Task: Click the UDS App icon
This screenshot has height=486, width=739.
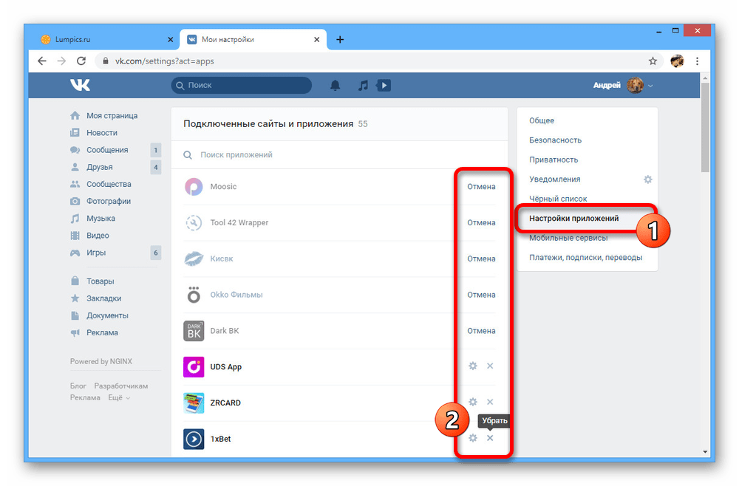Action: (x=194, y=367)
